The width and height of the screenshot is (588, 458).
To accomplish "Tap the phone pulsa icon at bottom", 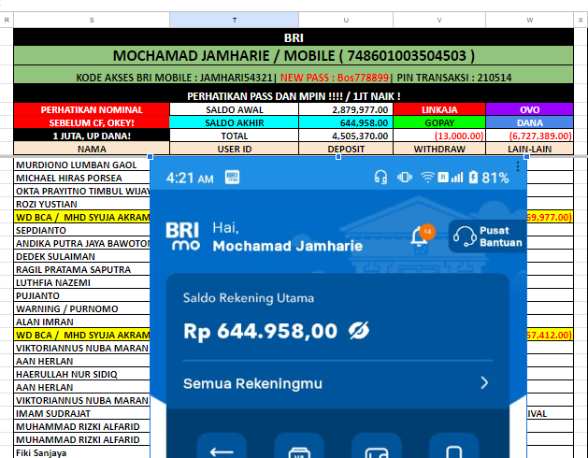I will coord(453,449).
